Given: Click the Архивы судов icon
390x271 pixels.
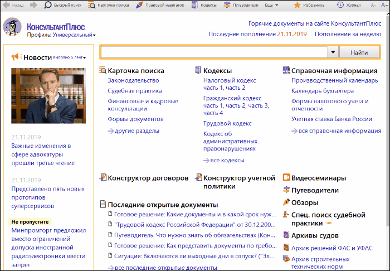Looking at the screenshot, I should 286,235.
